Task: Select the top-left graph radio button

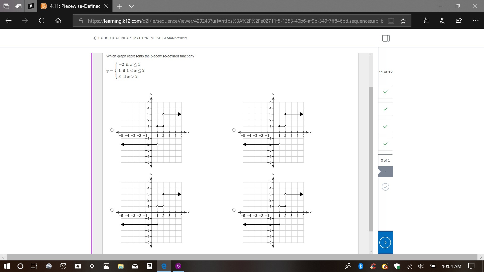Action: pyautogui.click(x=112, y=130)
